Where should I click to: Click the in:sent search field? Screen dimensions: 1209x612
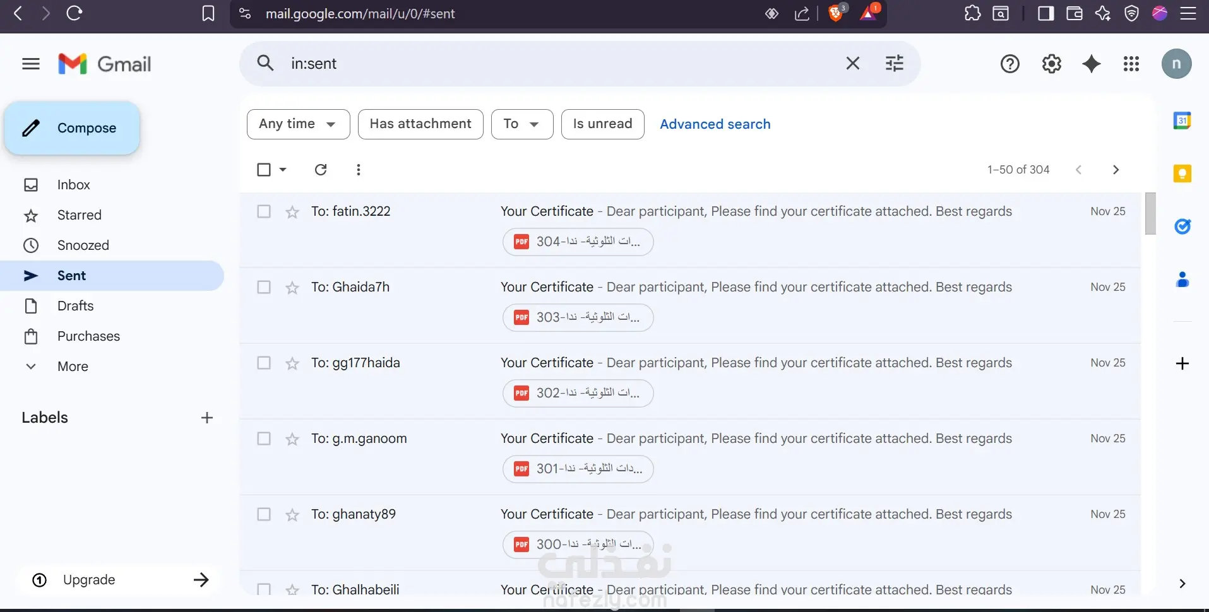point(556,64)
